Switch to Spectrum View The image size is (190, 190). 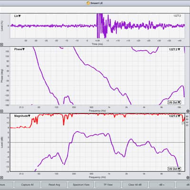click(x=81, y=185)
